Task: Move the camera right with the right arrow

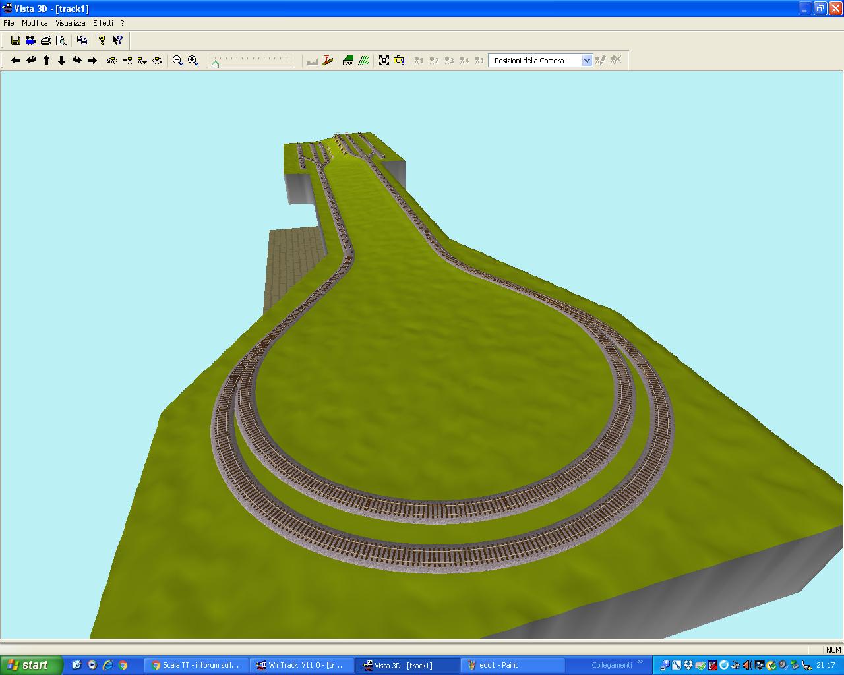Action: (x=92, y=60)
